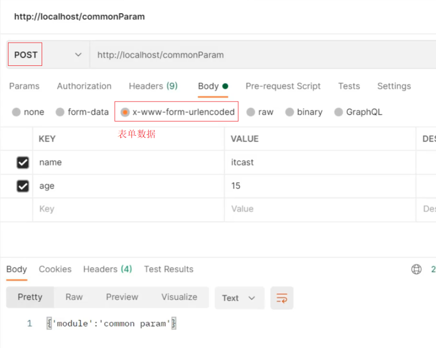436x348 pixels.
Task: Switch response view to Raw
Action: point(74,297)
